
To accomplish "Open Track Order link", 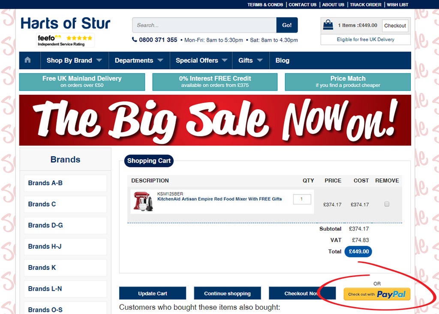I will (366, 4).
